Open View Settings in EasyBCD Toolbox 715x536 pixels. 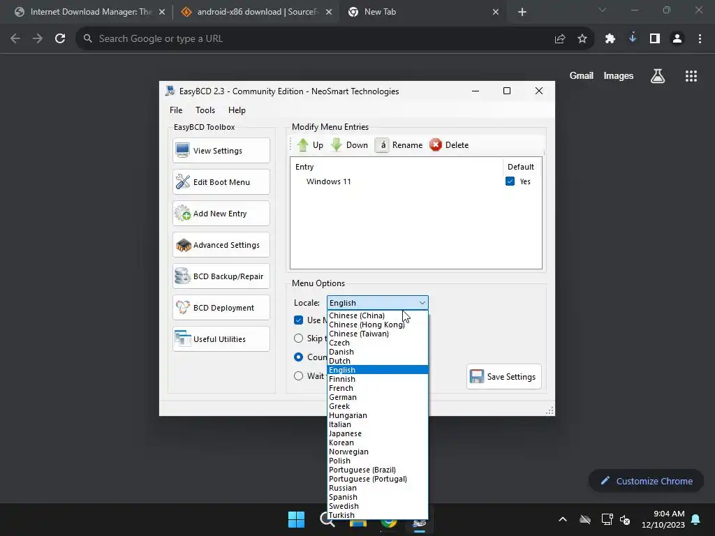click(221, 151)
